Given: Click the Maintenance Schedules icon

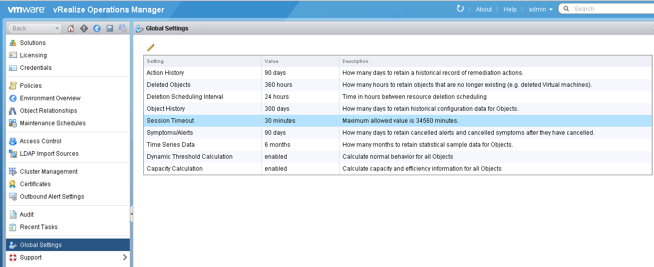Looking at the screenshot, I should click(13, 123).
